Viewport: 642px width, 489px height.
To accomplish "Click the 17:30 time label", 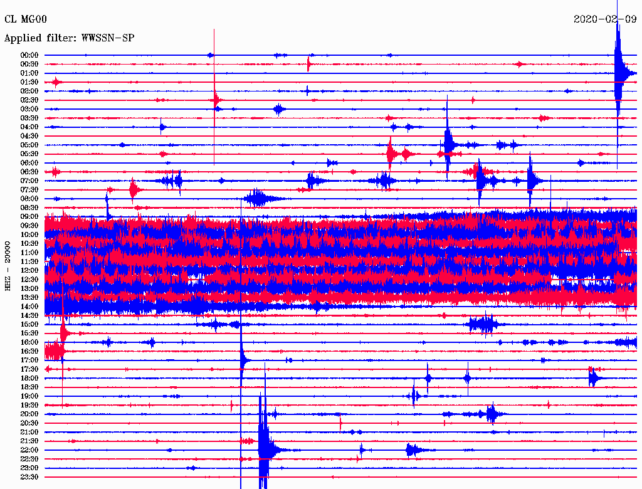I will 29,369.
